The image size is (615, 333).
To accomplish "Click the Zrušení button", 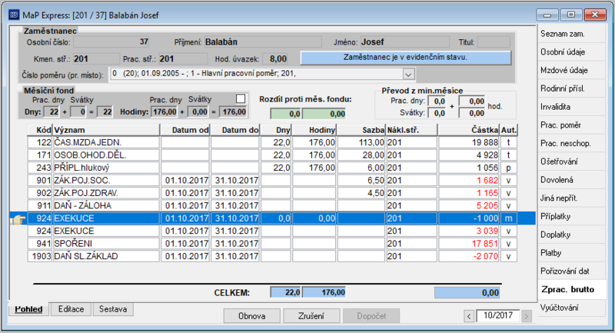I will point(311,316).
